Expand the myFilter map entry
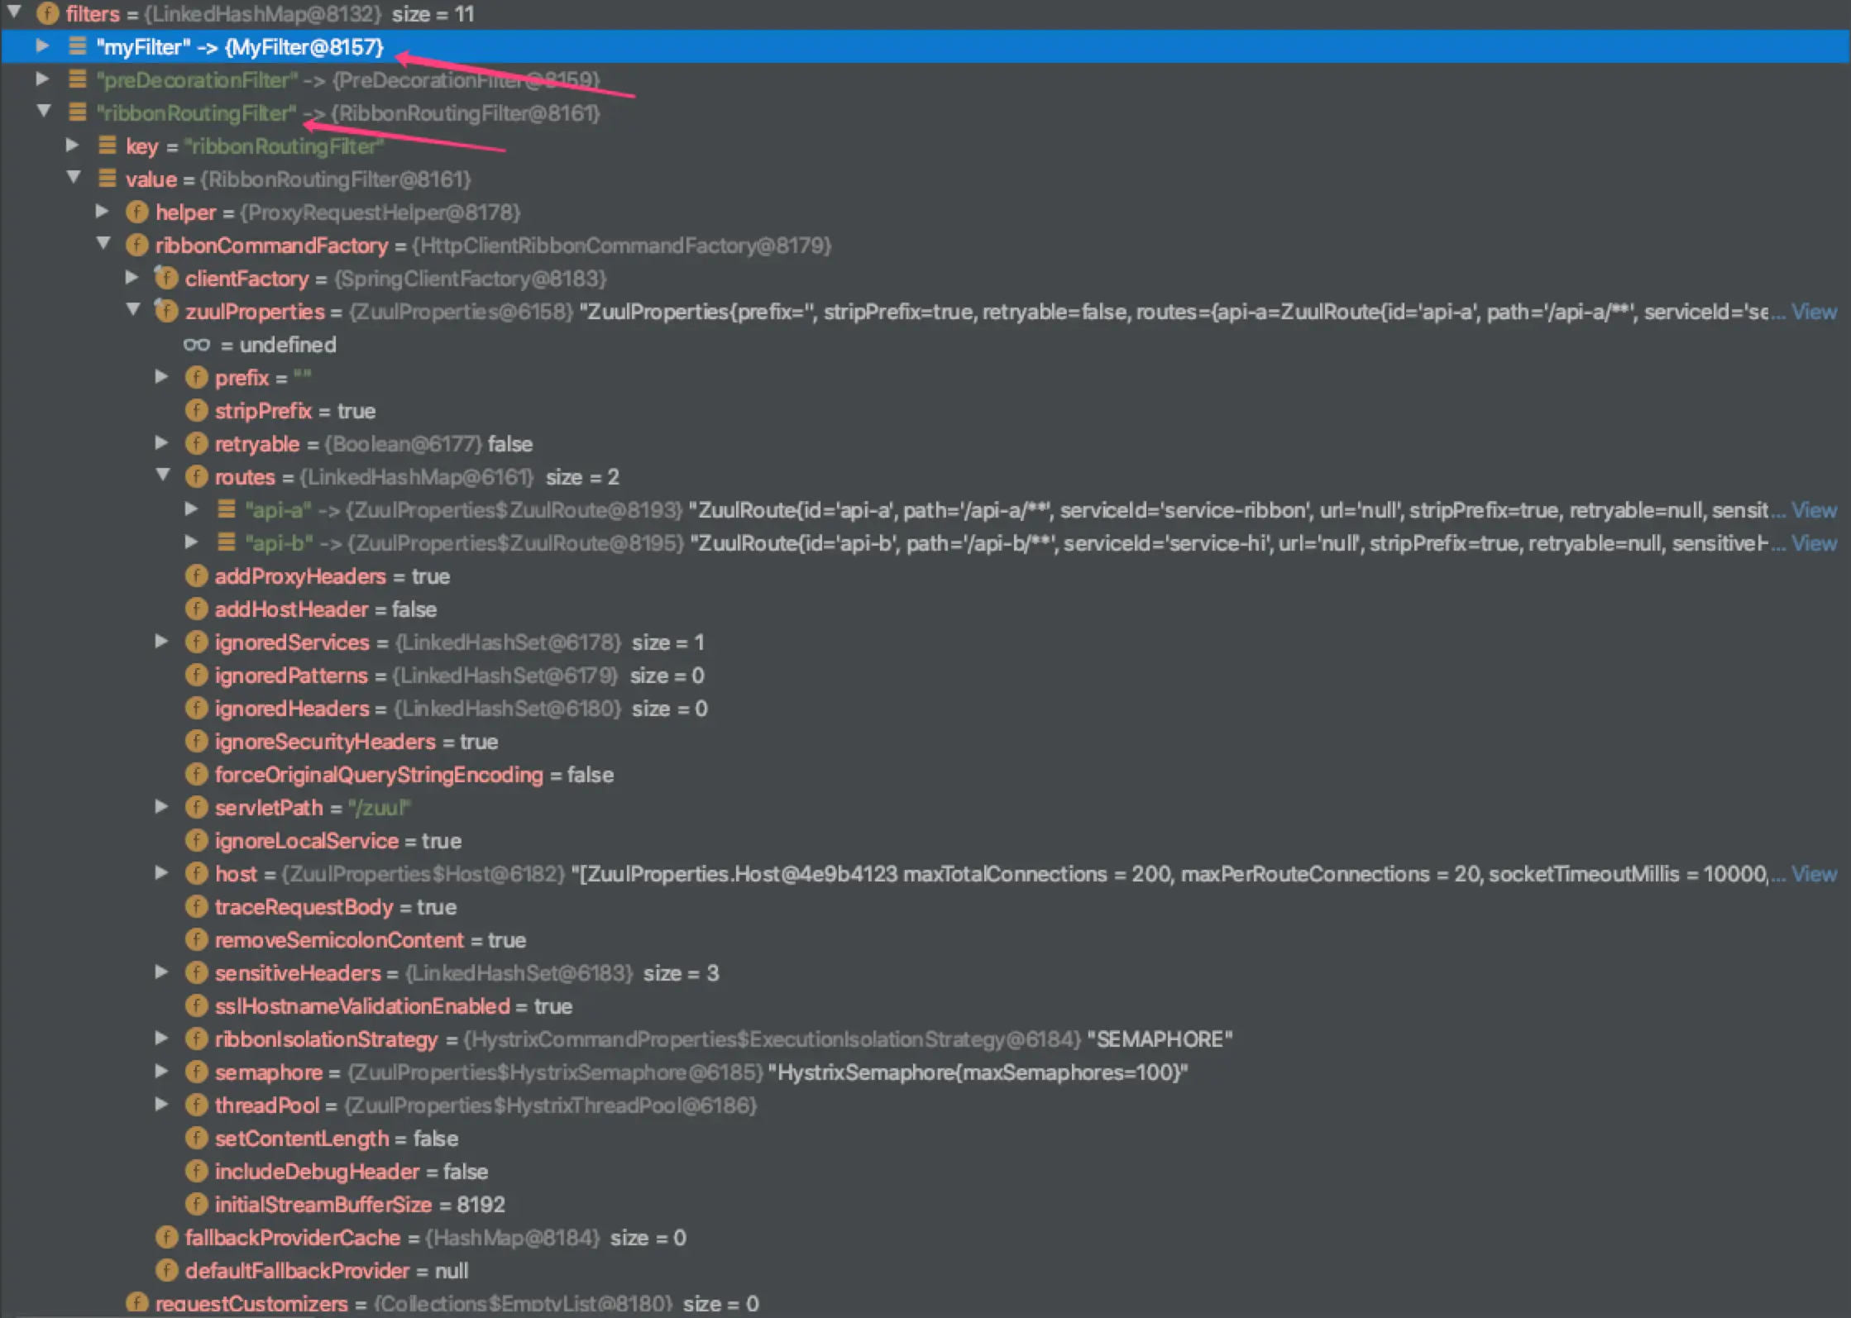 pyautogui.click(x=42, y=46)
